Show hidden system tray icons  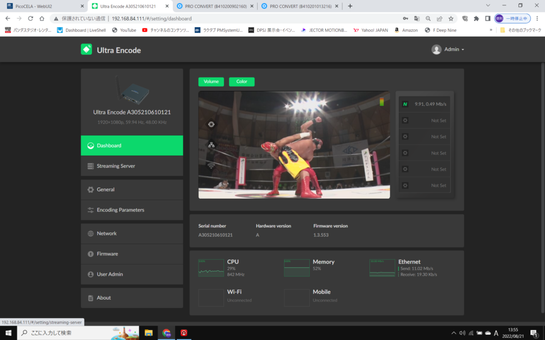[x=453, y=333]
